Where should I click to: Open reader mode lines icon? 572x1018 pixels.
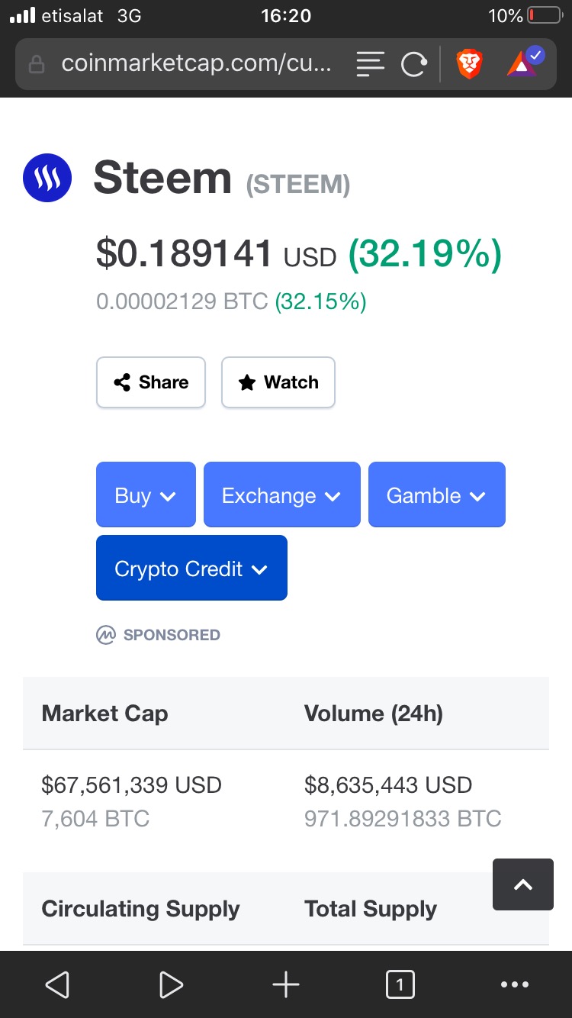[x=371, y=65]
